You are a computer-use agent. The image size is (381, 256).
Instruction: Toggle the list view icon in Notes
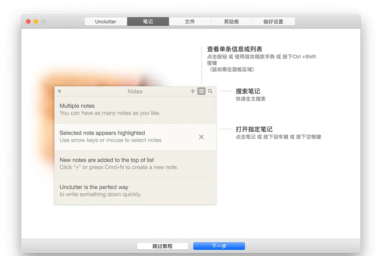[201, 91]
